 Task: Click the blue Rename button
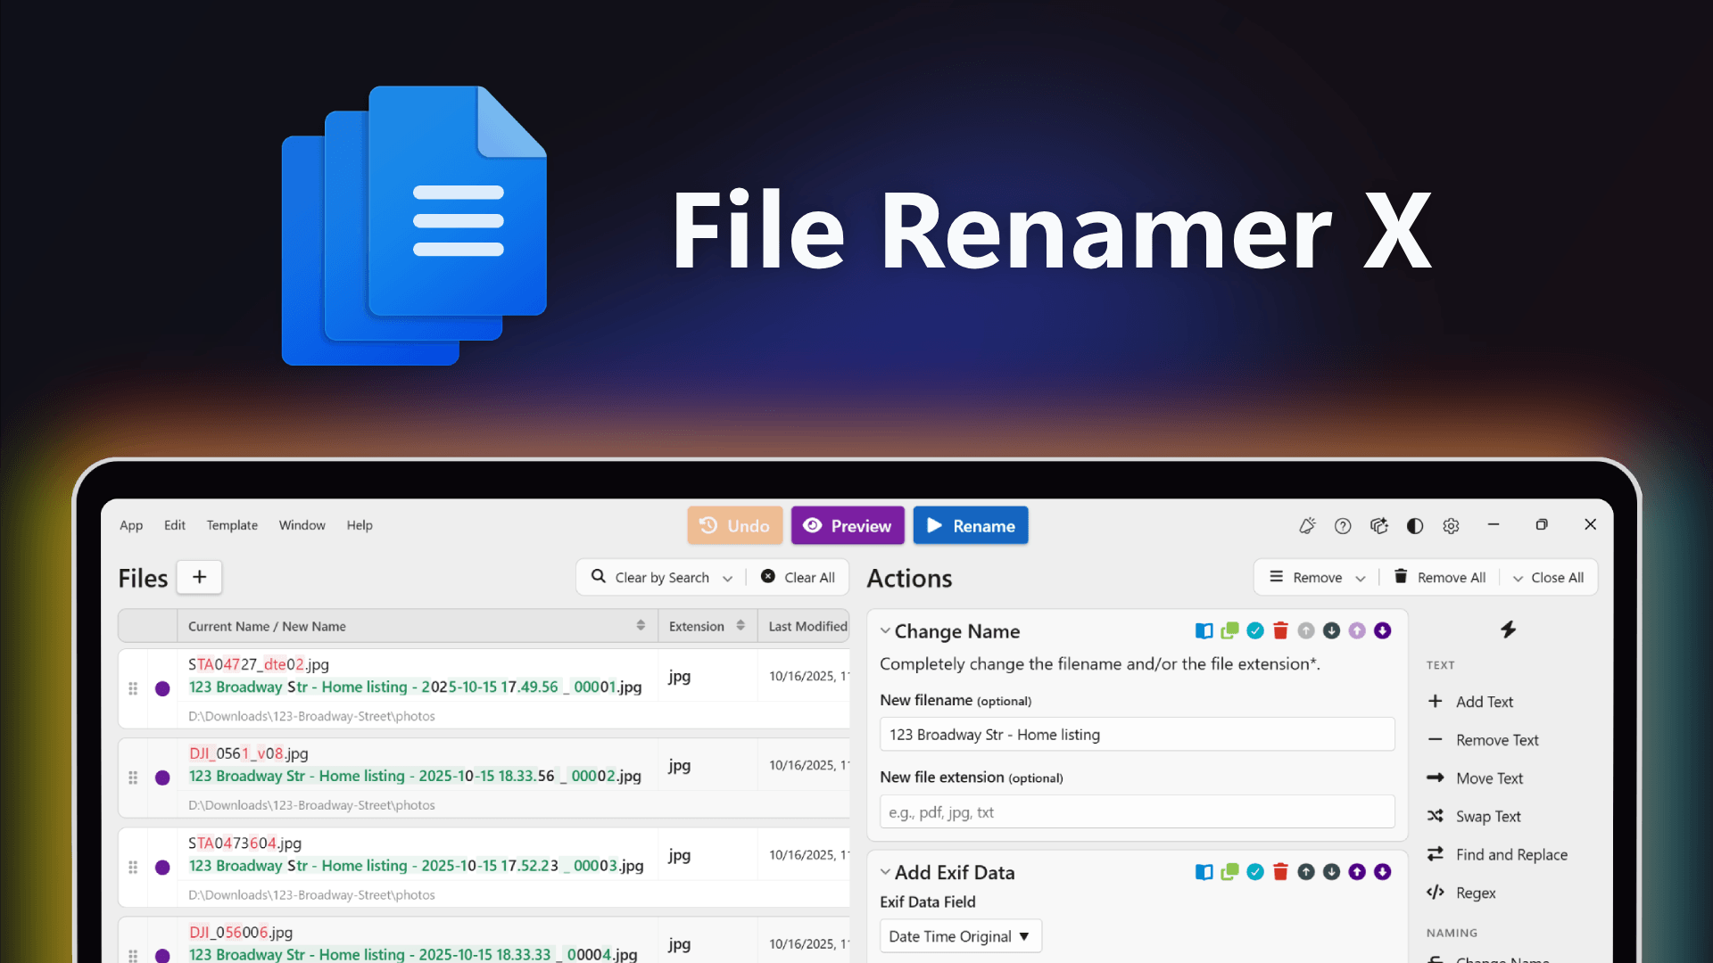pyautogui.click(x=971, y=526)
